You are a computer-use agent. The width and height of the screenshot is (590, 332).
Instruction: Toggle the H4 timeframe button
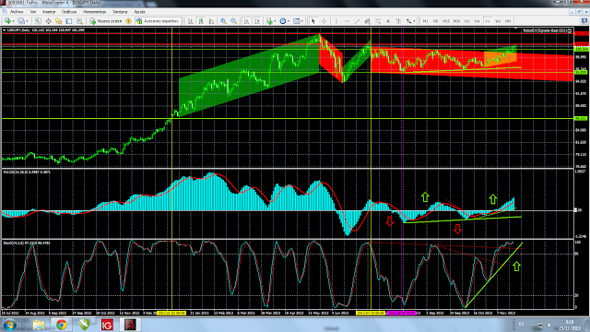pos(478,21)
